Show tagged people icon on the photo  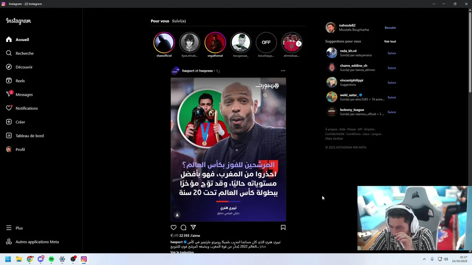click(x=177, y=215)
